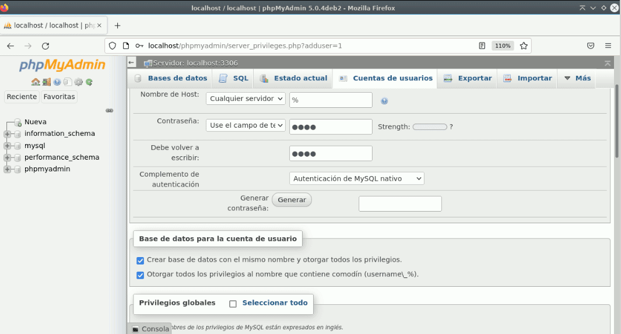Select mysql database in the tree
Screen dimensions: 621x334
tap(35, 146)
